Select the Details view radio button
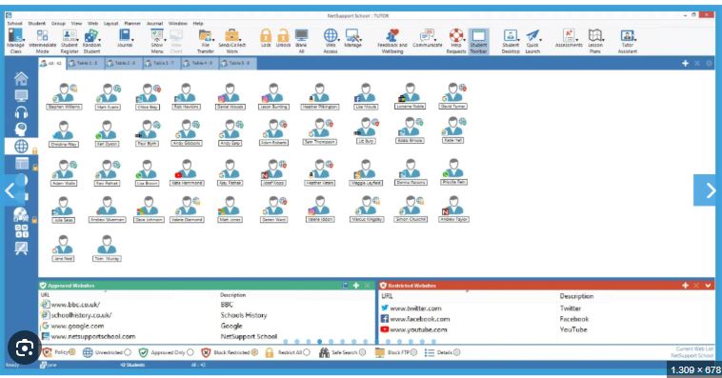Image resolution: width=722 pixels, height=378 pixels. [x=456, y=352]
